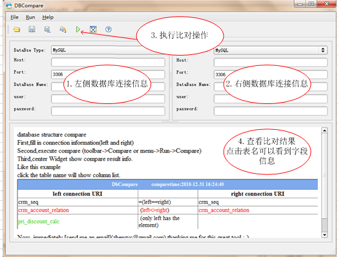Open the left DataBase Type MySQL dropdown
This screenshot has width=338, height=257.
(108, 50)
